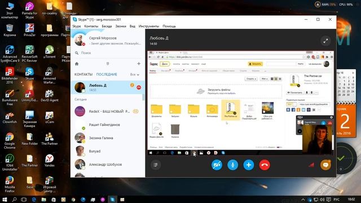Select Bitdefender 2016 desktop icon

tap(10, 76)
